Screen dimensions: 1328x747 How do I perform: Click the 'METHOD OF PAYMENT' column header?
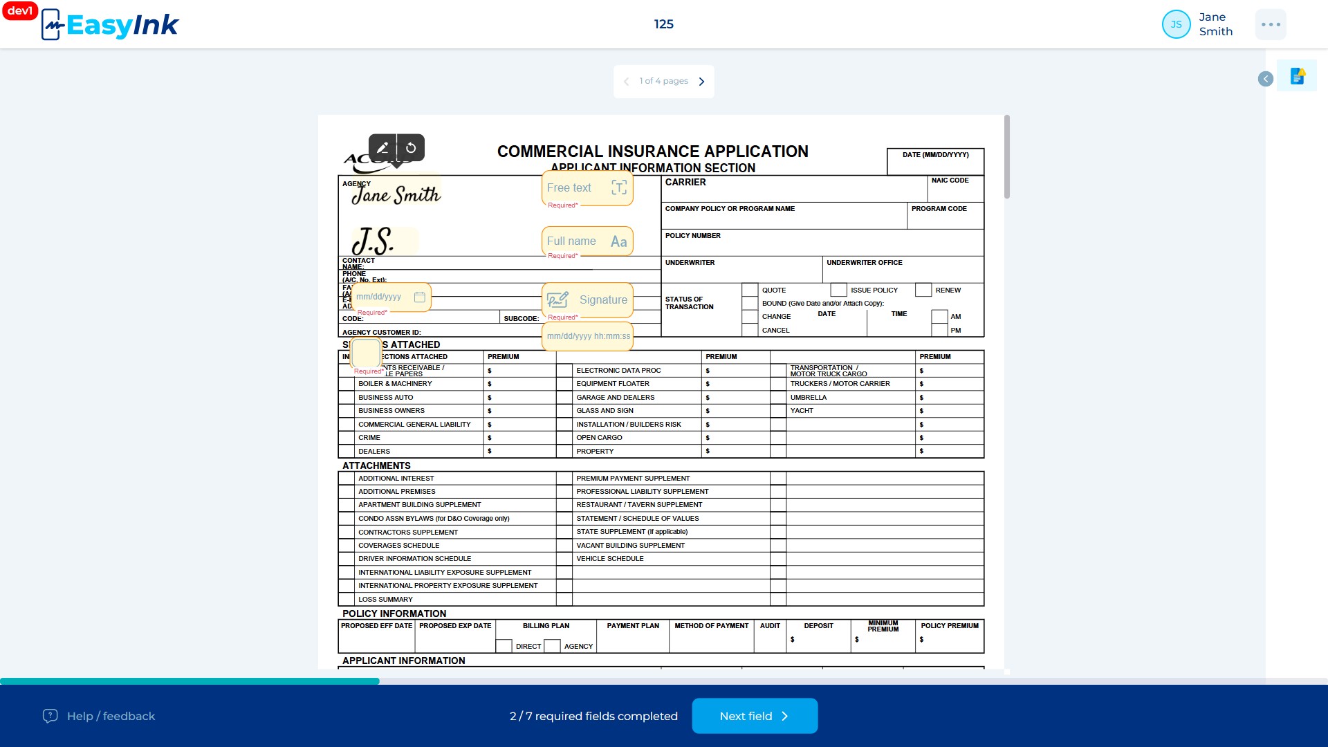point(712,626)
